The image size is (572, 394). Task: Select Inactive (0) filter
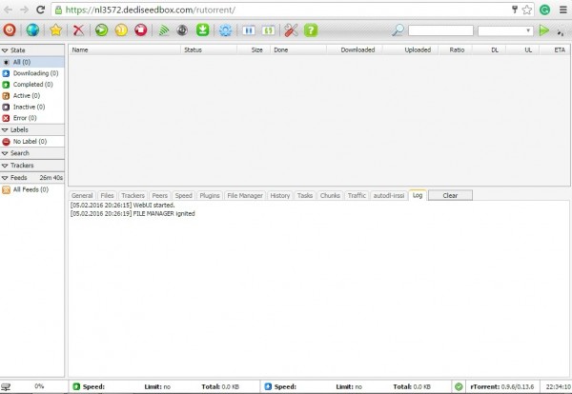click(32, 107)
